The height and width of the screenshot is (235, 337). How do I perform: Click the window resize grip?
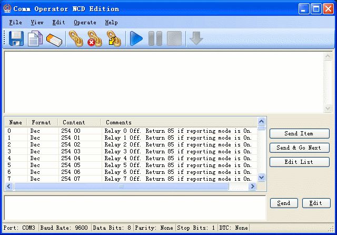[x=331, y=229]
